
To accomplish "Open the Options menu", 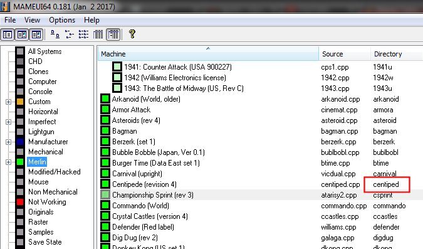I will (62, 20).
